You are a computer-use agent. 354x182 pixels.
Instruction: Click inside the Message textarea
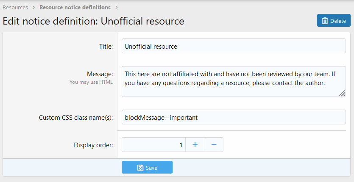coord(234,81)
